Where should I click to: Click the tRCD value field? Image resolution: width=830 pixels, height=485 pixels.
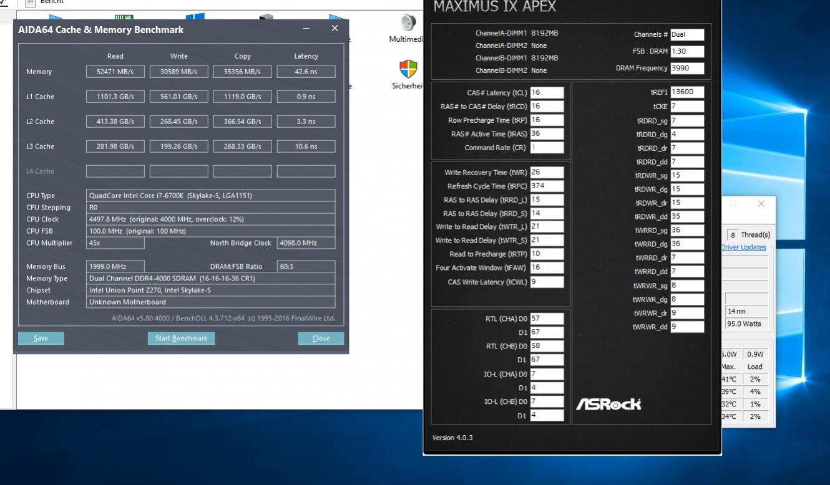(x=547, y=107)
